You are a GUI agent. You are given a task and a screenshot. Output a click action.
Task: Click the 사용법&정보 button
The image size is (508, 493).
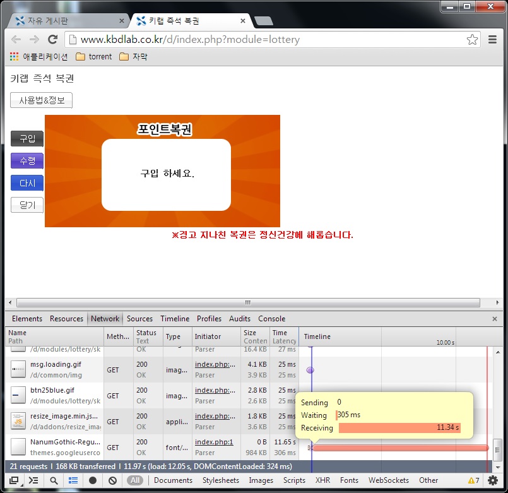click(x=40, y=100)
